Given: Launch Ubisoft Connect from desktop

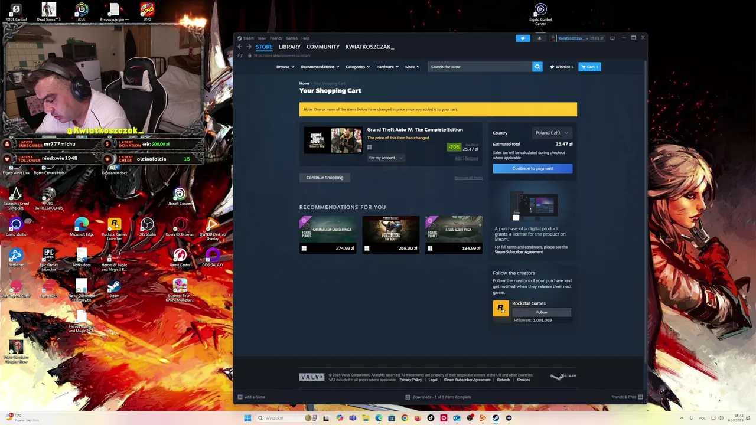Looking at the screenshot, I should 180,197.
